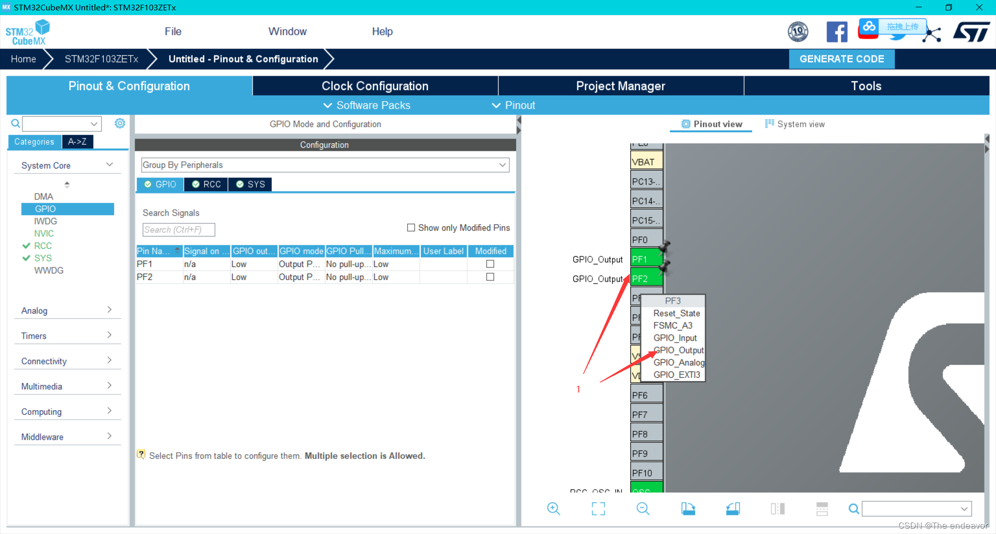Screen dimensions: 996x534
Task: Click the rotate clockwise chip icon
Action: (688, 509)
